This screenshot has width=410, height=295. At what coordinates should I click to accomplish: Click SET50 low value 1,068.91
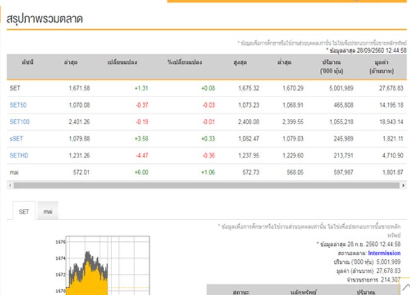coord(293,105)
